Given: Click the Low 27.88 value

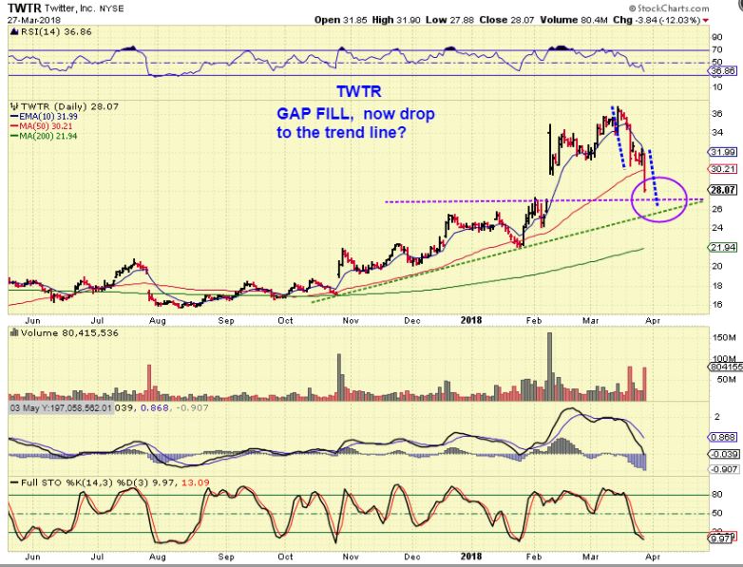Looking at the screenshot, I should click(450, 20).
